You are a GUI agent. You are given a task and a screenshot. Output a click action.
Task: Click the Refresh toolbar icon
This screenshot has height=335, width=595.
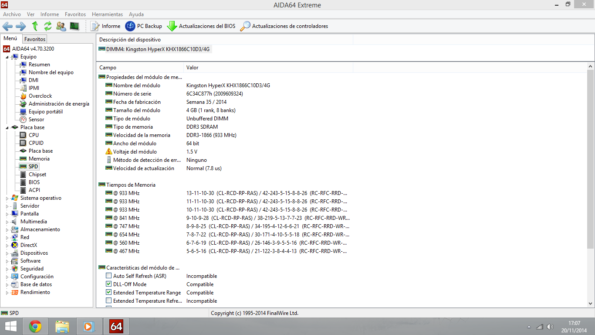[x=48, y=26]
